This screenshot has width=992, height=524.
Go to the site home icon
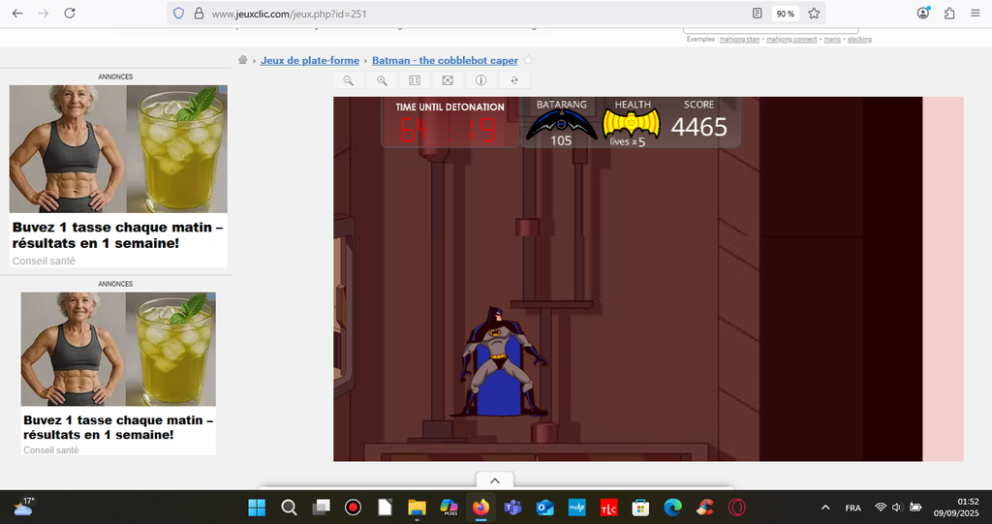[244, 60]
